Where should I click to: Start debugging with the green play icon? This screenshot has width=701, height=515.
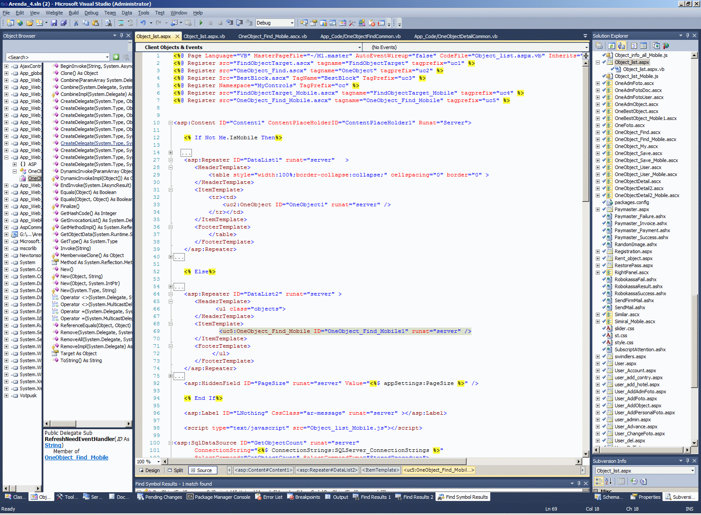coord(201,23)
